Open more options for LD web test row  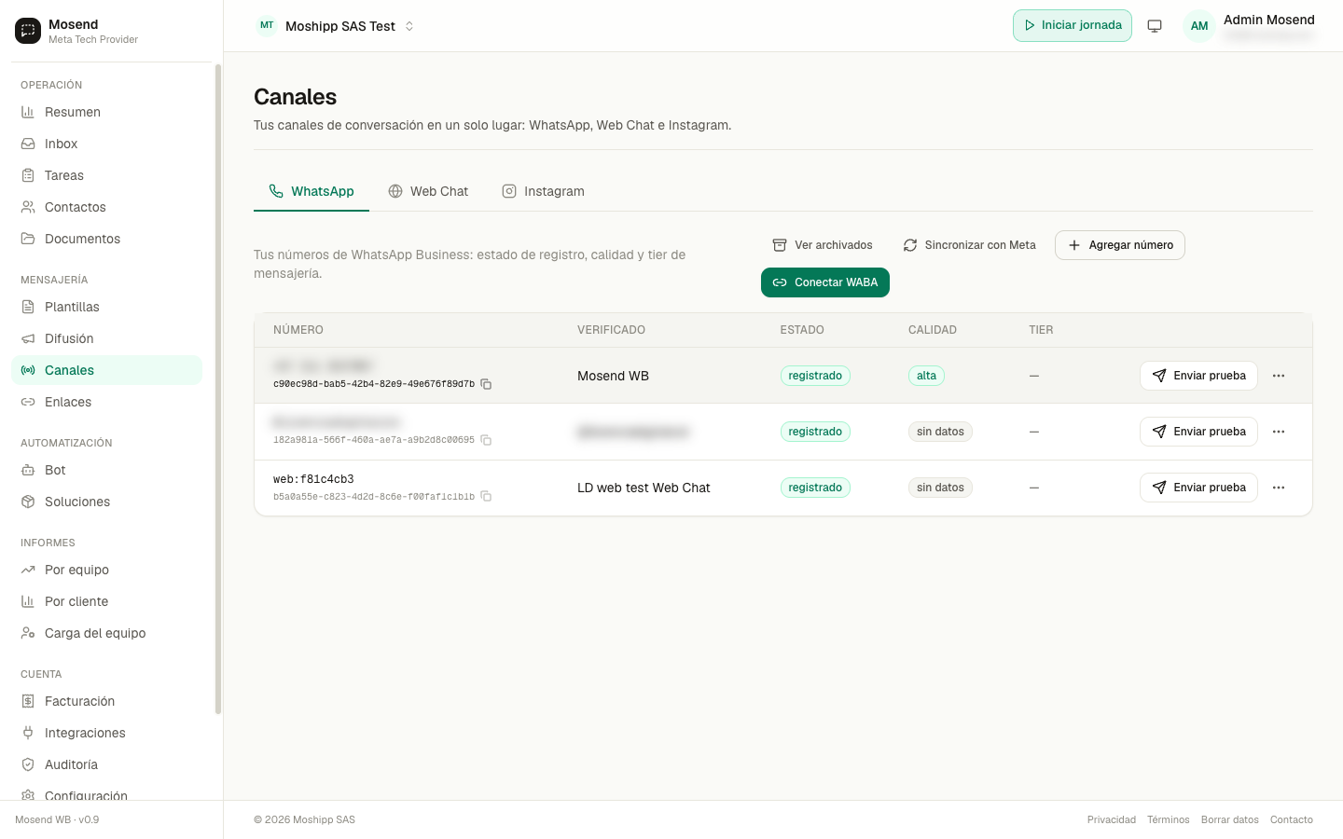pos(1279,488)
